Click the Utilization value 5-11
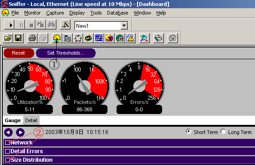The width and height of the screenshot is (255, 165). [x=30, y=109]
